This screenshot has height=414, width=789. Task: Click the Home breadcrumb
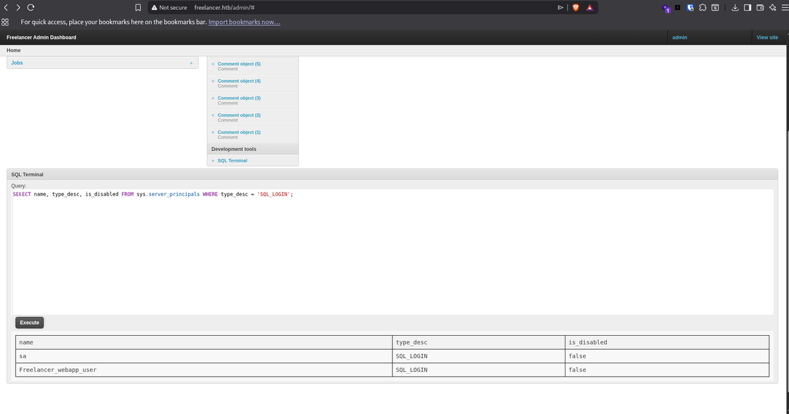(x=13, y=51)
